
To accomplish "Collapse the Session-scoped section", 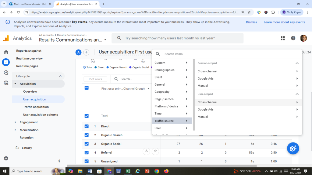I will pos(297,63).
